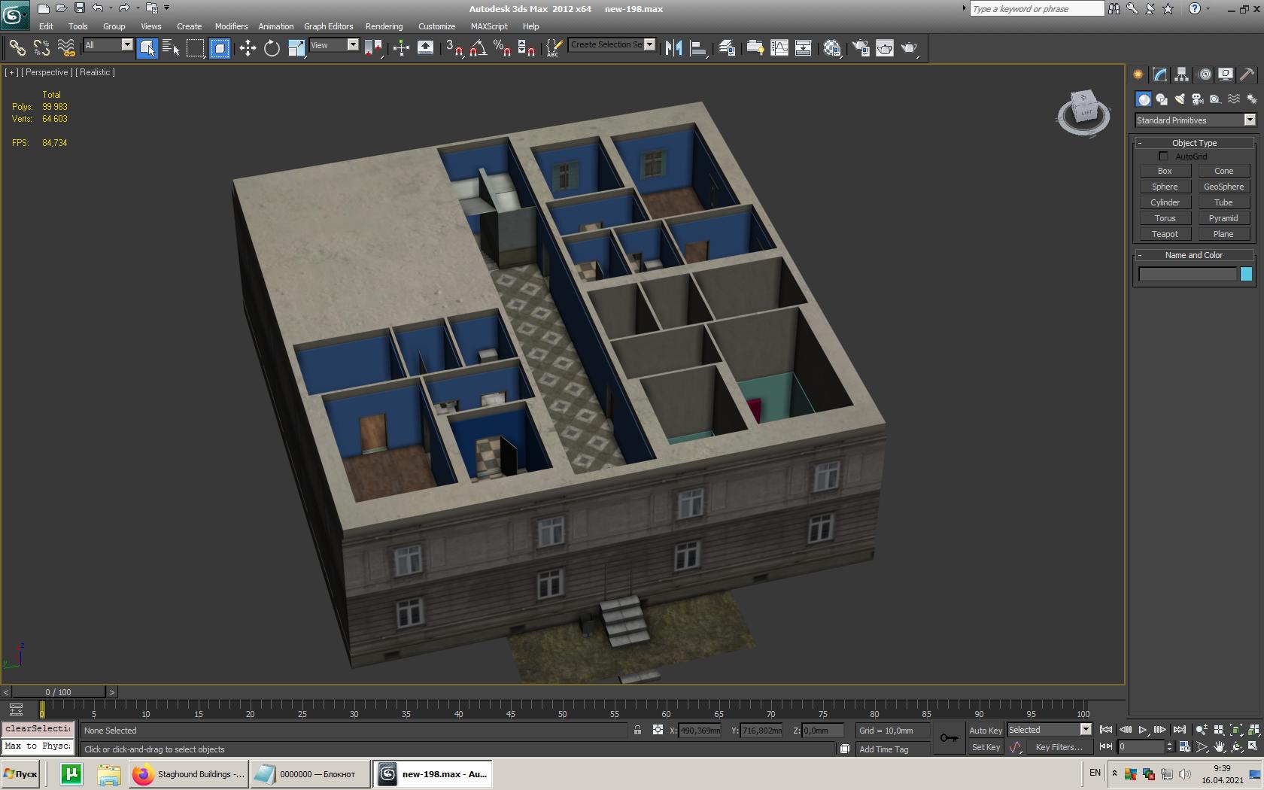Create a Teapot primitive
1264x790 pixels.
click(1165, 235)
